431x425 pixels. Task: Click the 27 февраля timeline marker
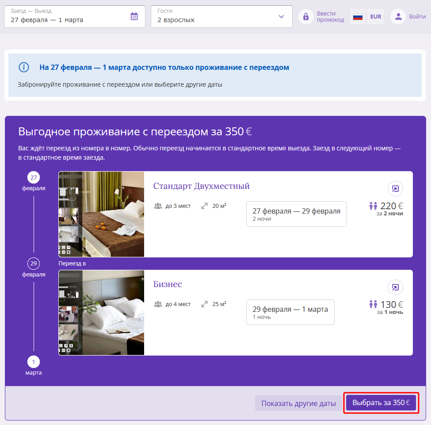[x=34, y=178]
